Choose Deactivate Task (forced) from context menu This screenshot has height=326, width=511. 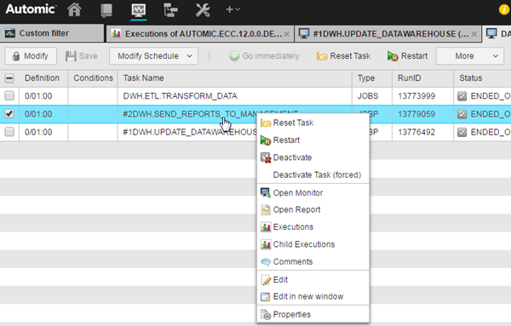click(x=313, y=174)
